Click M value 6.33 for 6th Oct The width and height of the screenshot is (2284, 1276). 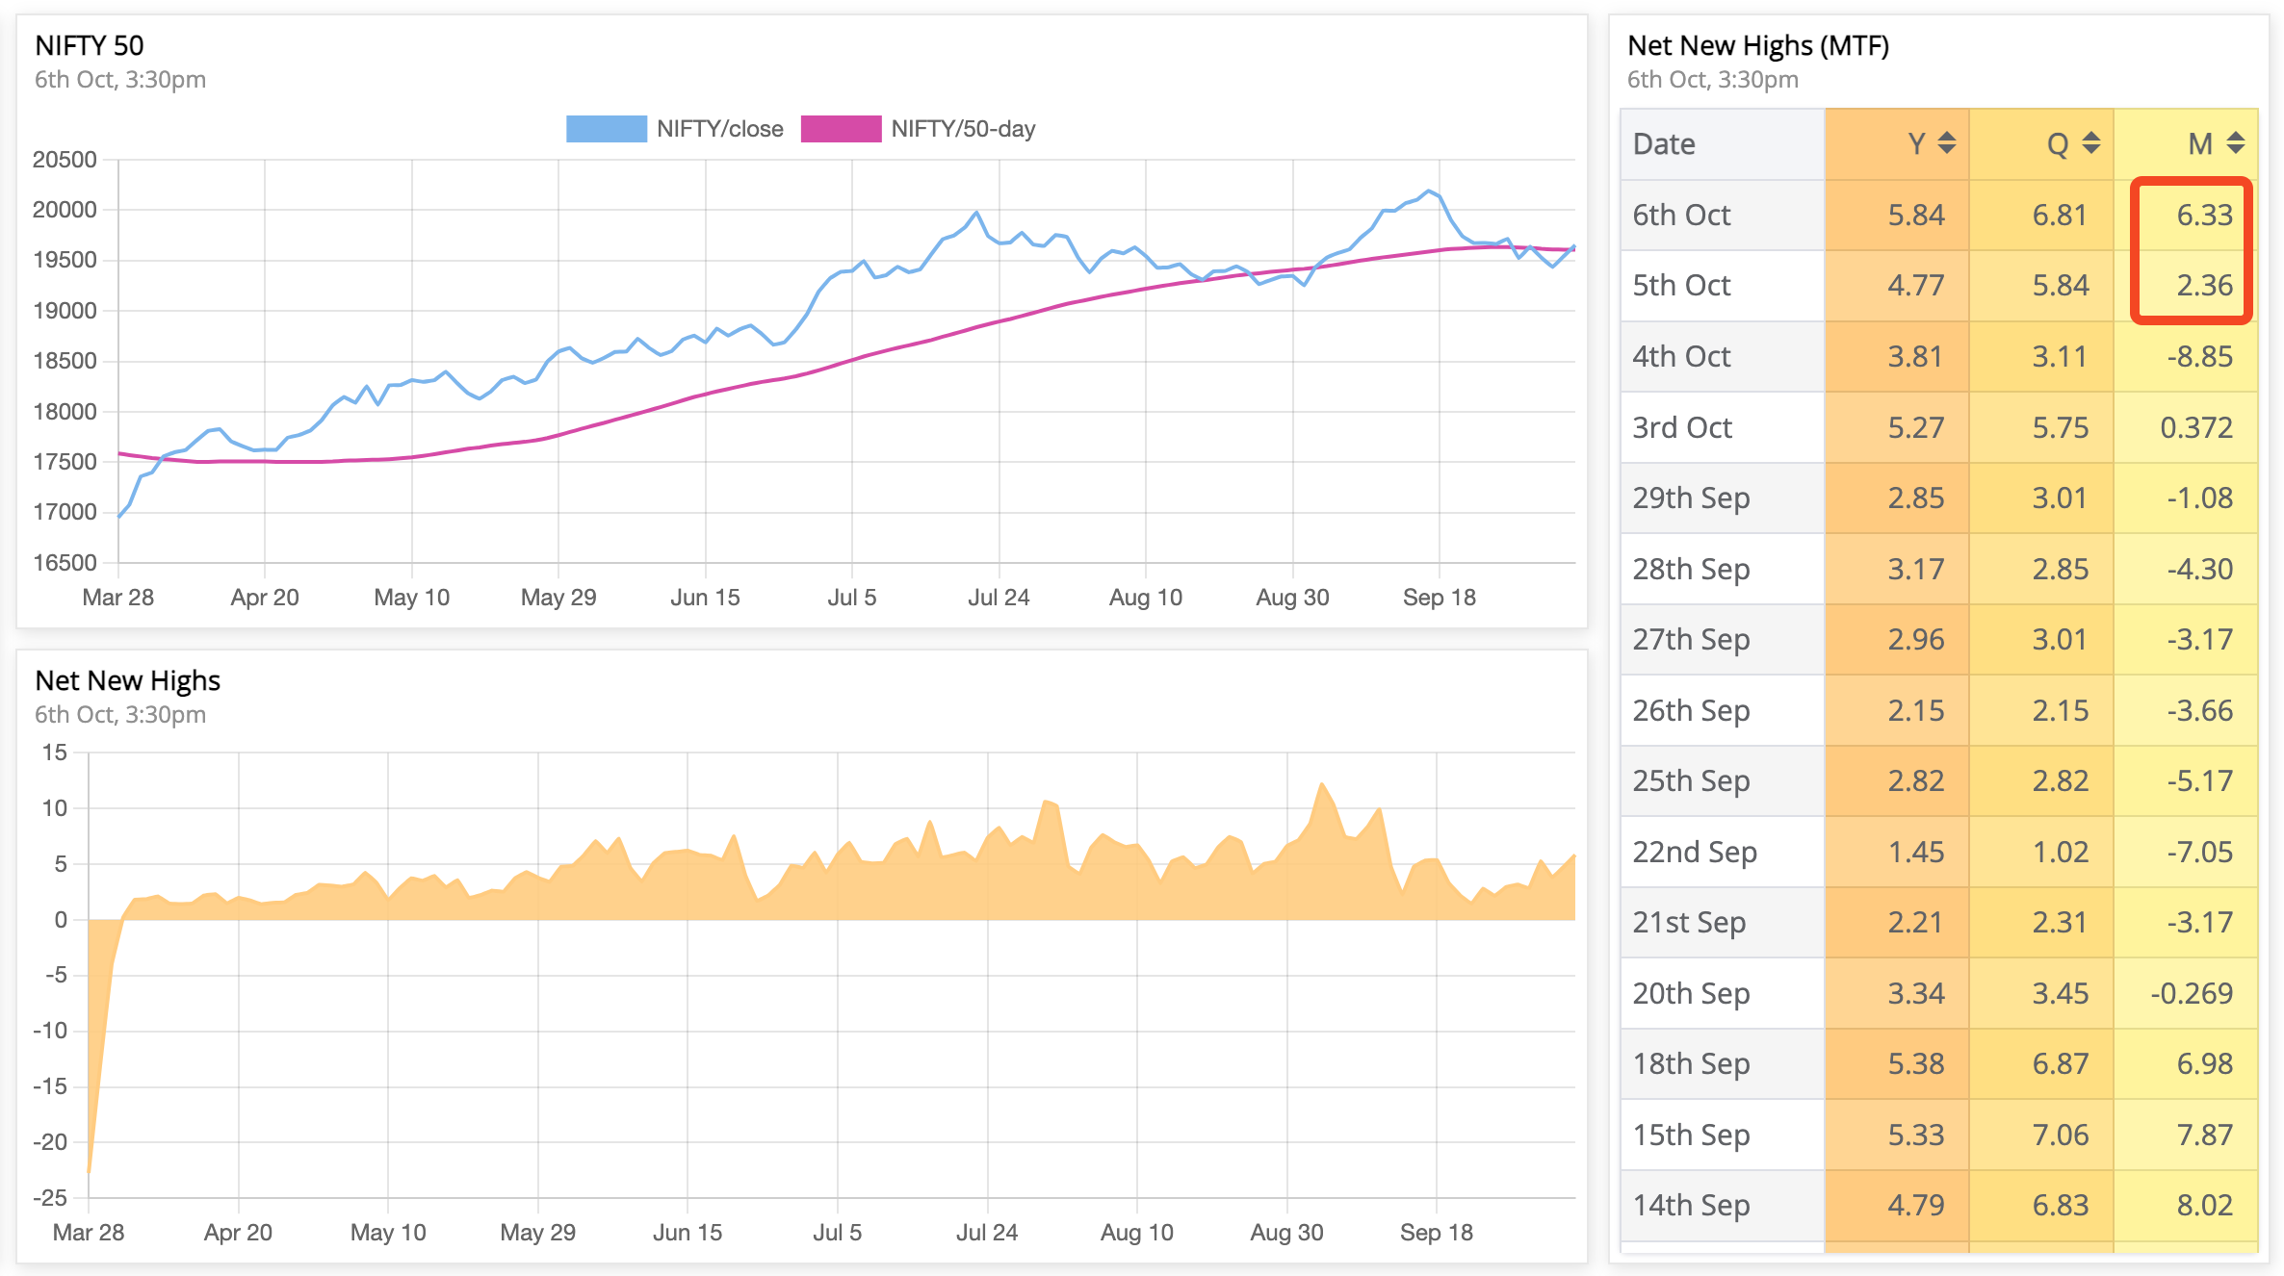pos(2205,215)
